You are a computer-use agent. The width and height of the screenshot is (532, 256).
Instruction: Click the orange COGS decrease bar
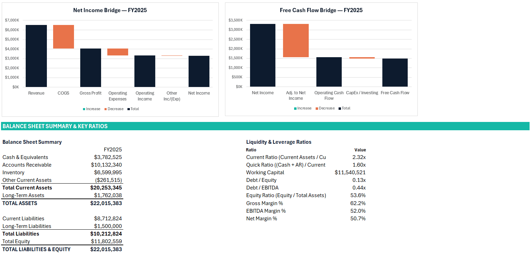tap(64, 37)
